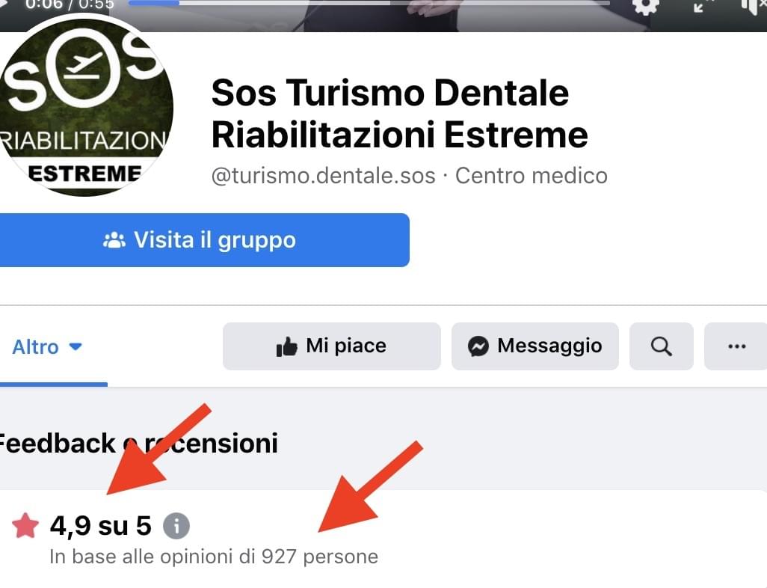Click the pink rating star
This screenshot has height=588, width=767.
click(x=25, y=525)
